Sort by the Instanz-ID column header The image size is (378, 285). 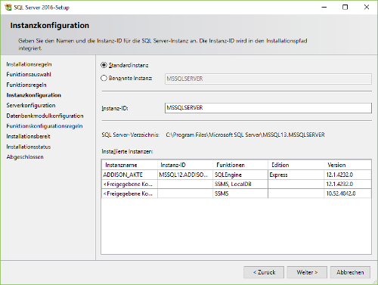pyautogui.click(x=185, y=165)
